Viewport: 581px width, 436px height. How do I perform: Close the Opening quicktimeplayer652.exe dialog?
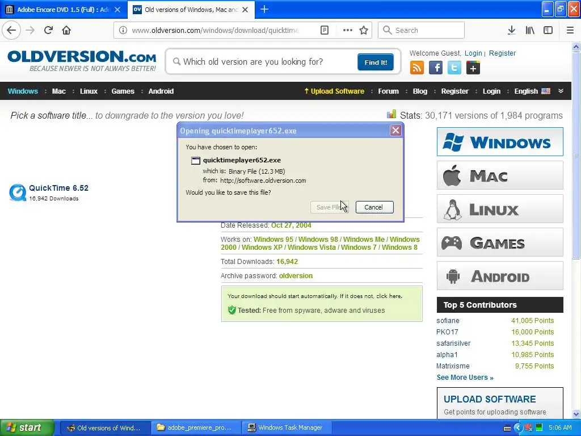point(395,131)
